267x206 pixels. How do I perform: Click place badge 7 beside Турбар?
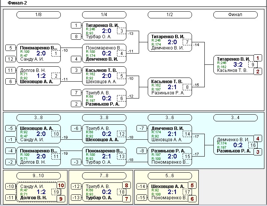(126, 199)
